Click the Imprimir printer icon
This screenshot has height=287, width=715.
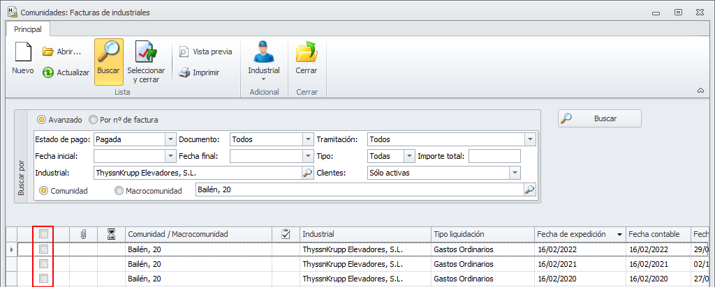point(184,72)
